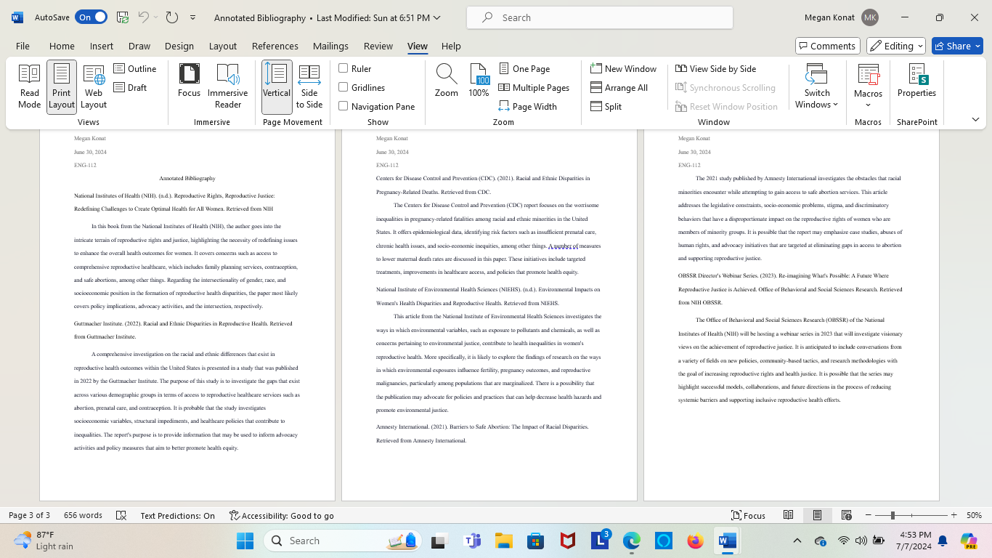
Task: Select Side to Side page movement
Action: click(309, 87)
